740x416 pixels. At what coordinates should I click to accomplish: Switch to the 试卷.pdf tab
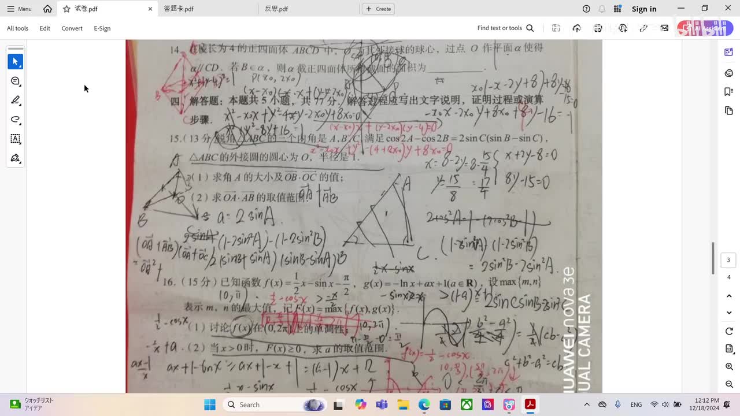click(107, 9)
